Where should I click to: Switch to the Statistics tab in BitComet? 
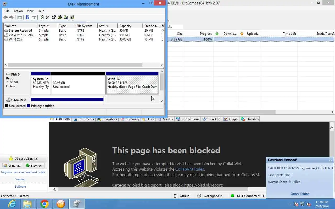[250, 119]
